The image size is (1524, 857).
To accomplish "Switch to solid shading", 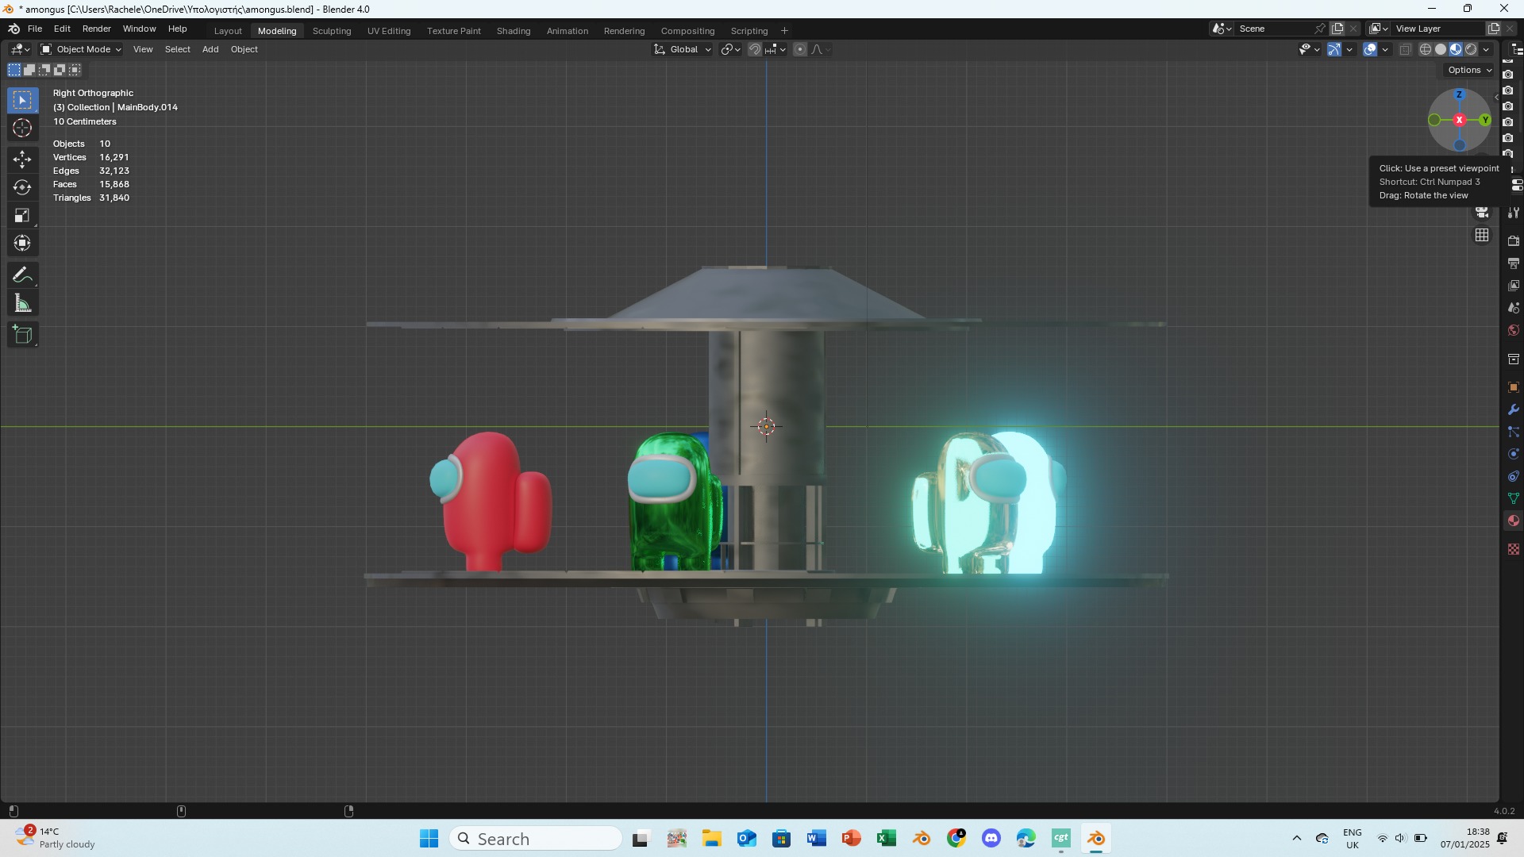I will [x=1441, y=49].
